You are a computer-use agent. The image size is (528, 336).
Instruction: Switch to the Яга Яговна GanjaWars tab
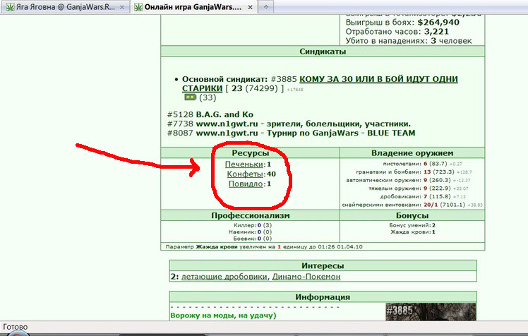click(x=65, y=7)
